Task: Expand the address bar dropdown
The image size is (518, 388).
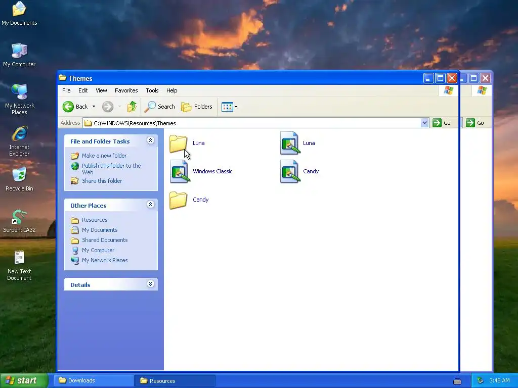Action: (424, 123)
